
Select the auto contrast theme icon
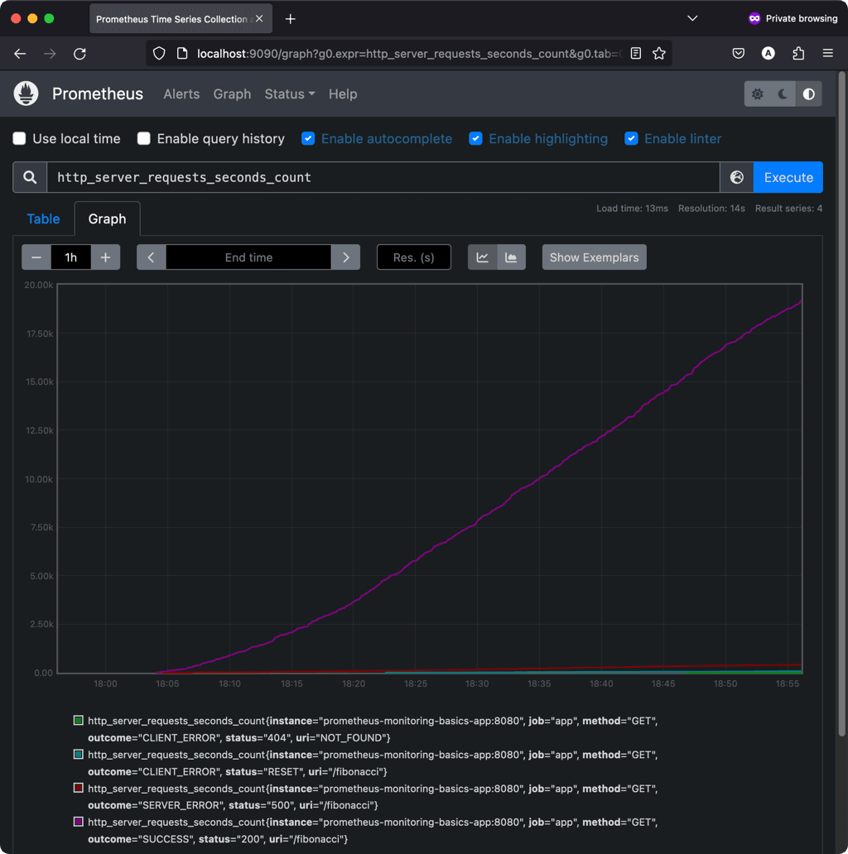(809, 94)
